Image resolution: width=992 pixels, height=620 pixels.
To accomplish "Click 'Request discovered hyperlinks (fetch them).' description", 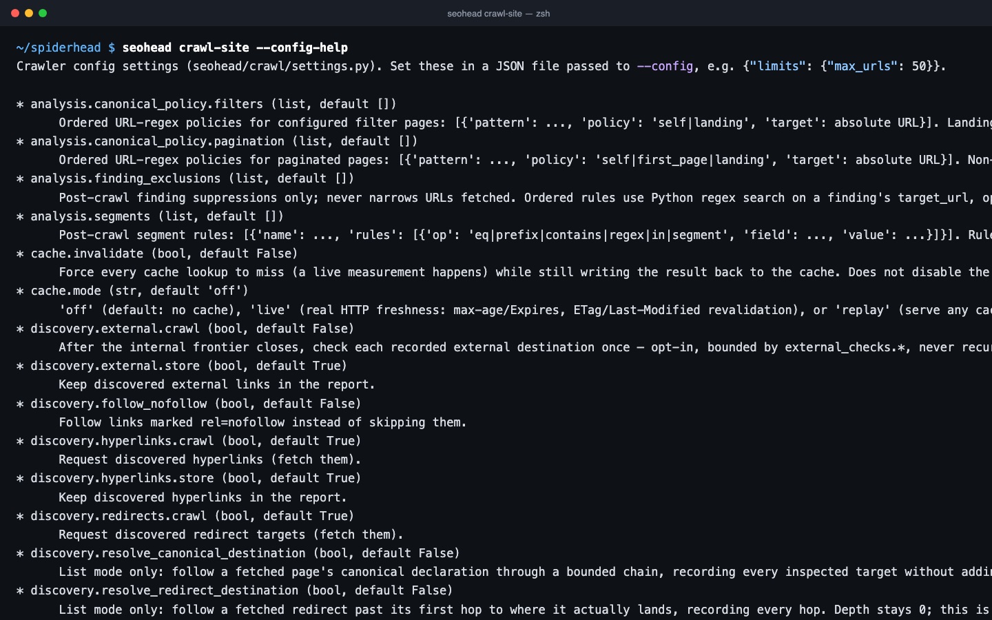I will [x=210, y=459].
